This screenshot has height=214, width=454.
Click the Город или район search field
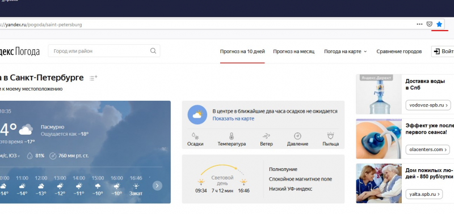tap(104, 51)
